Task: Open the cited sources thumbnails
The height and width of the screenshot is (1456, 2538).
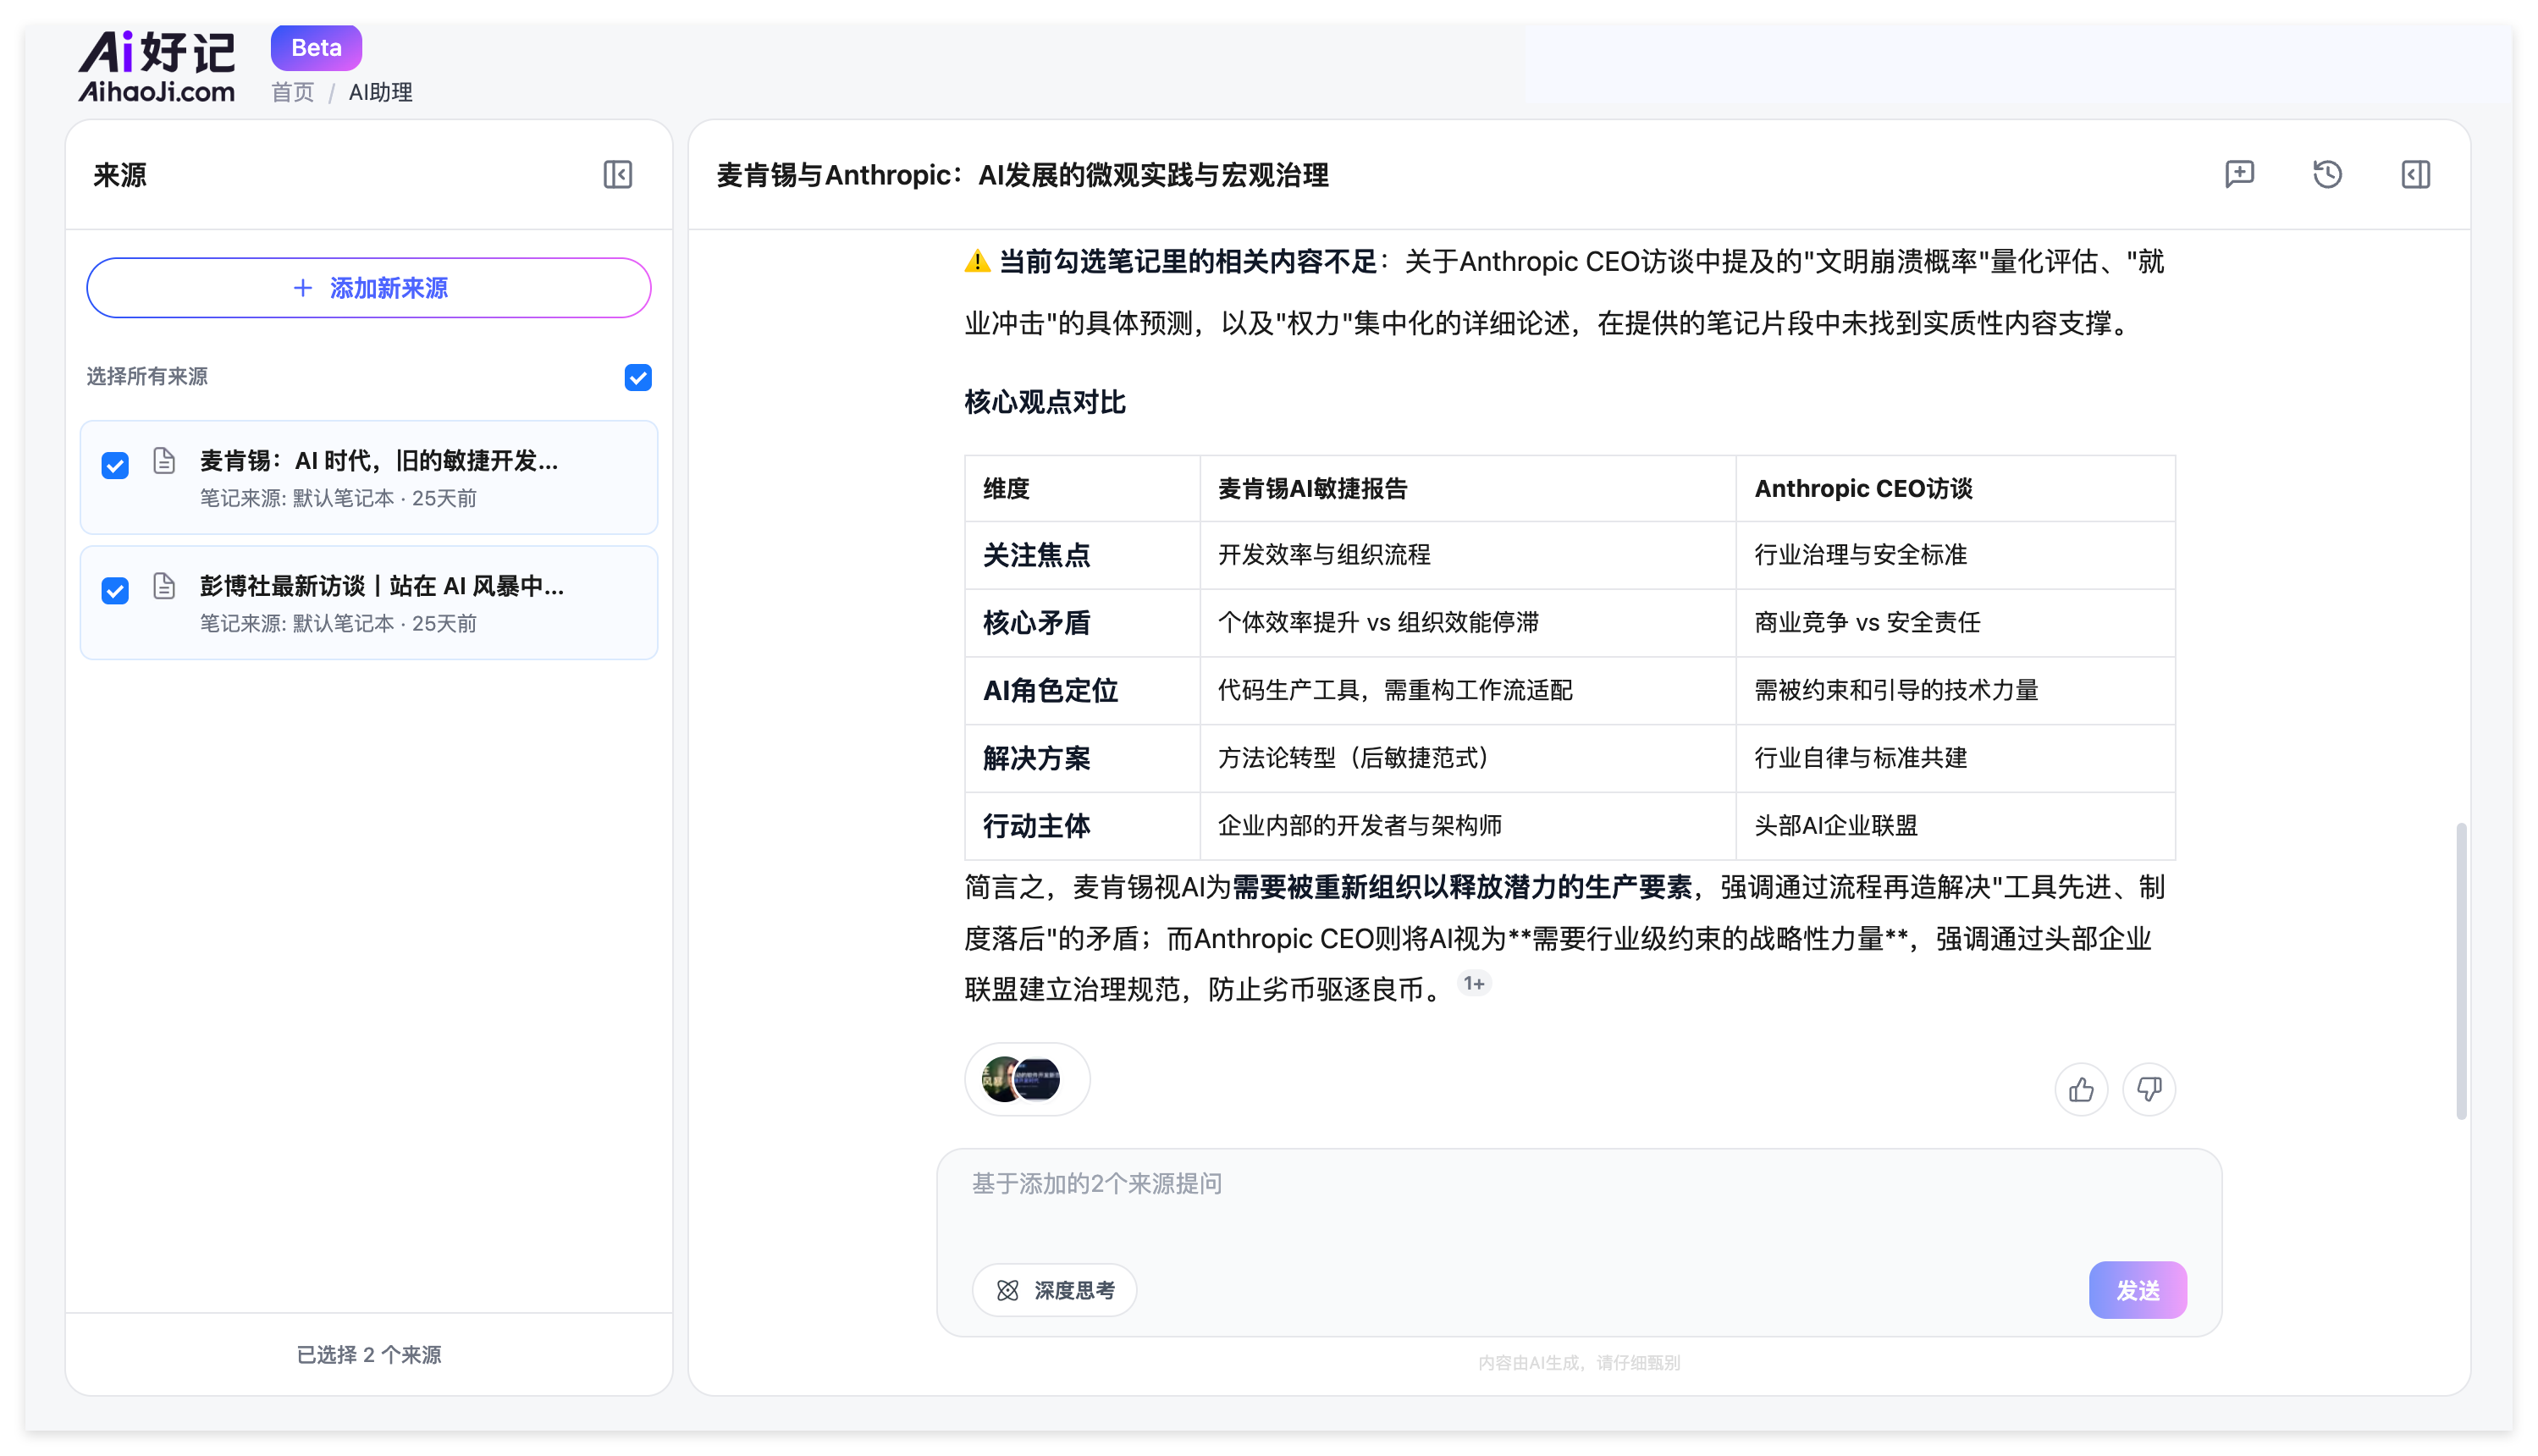Action: pos(1026,1079)
